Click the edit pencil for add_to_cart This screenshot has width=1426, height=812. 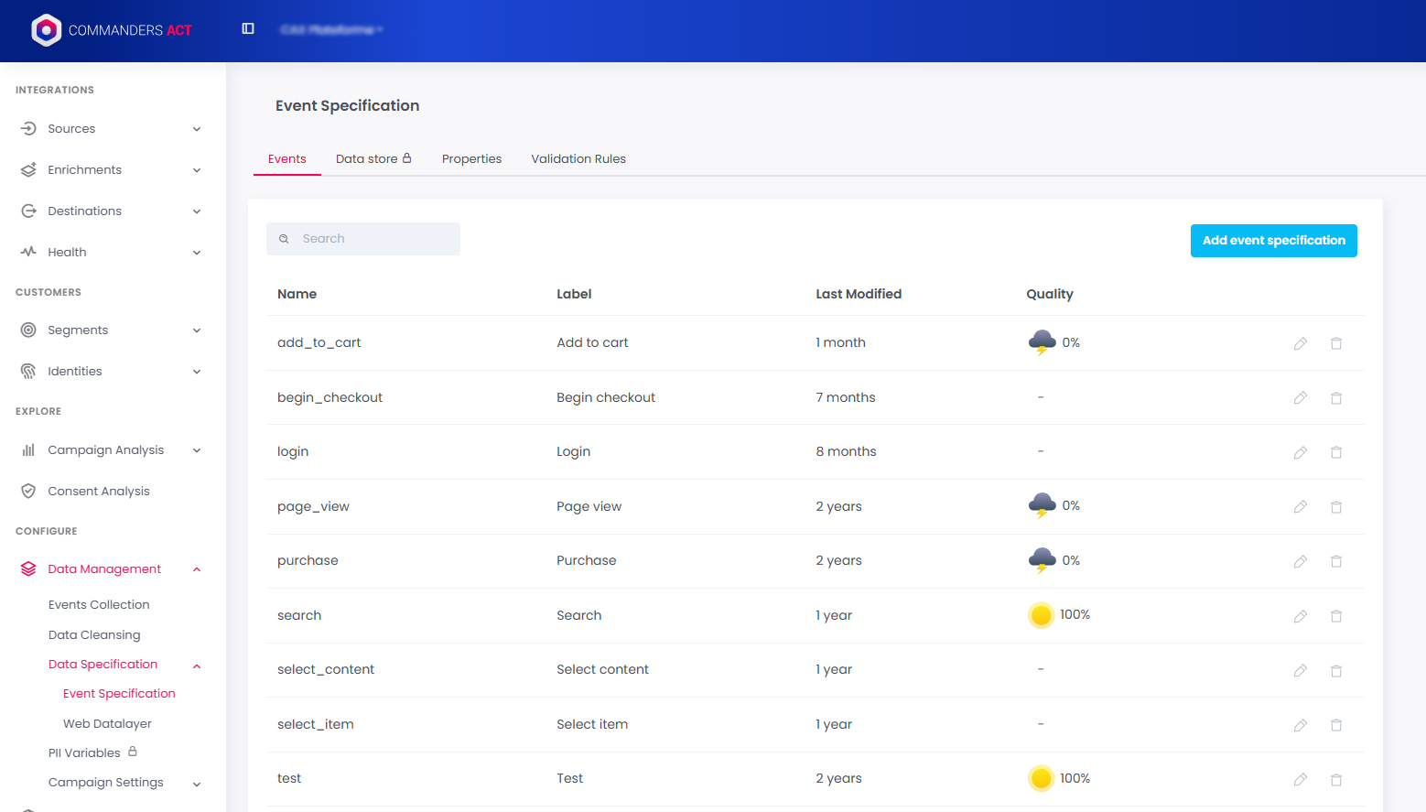tap(1300, 343)
